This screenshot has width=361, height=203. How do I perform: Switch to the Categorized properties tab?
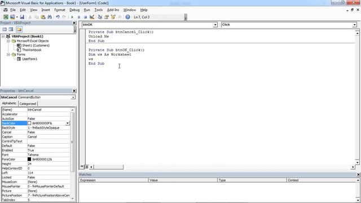coord(28,104)
